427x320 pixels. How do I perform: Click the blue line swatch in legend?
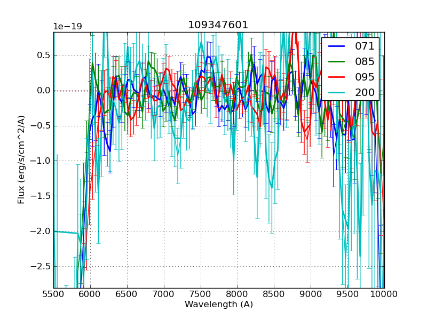[336, 46]
